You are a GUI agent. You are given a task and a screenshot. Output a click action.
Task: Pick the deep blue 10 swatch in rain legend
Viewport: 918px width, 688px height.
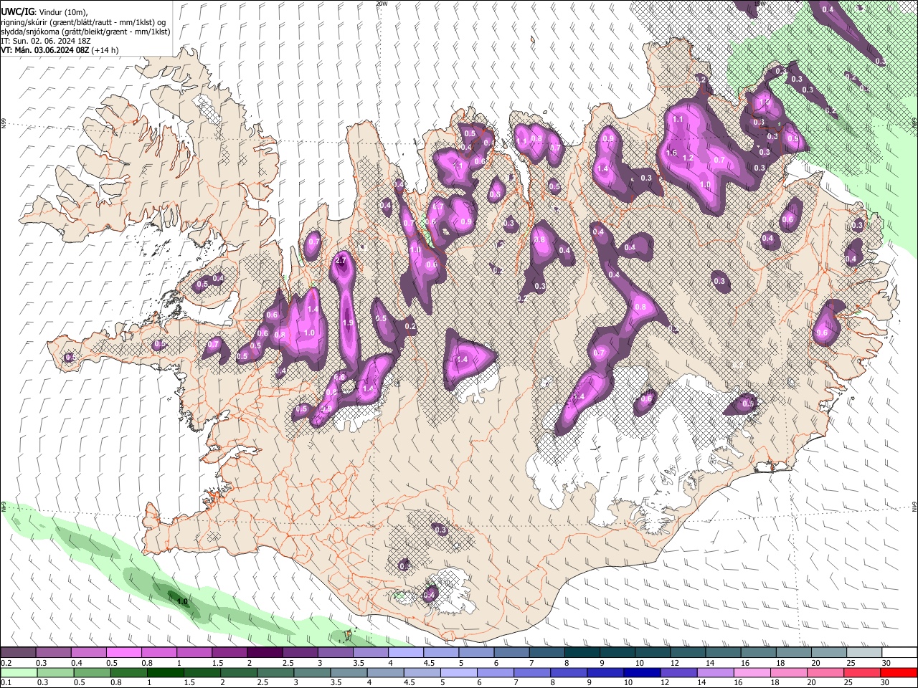(x=643, y=672)
